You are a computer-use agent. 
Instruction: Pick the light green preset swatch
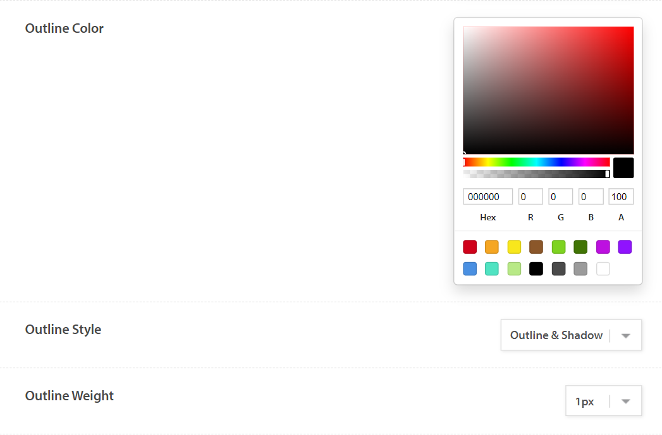pyautogui.click(x=558, y=247)
